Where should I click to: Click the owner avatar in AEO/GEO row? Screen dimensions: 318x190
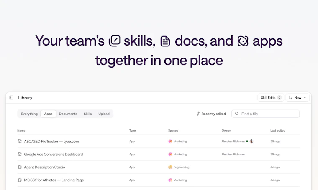251,142
